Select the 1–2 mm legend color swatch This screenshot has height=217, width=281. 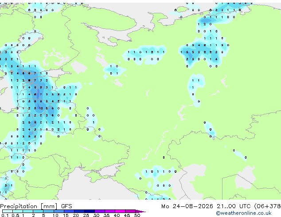pos(28,211)
